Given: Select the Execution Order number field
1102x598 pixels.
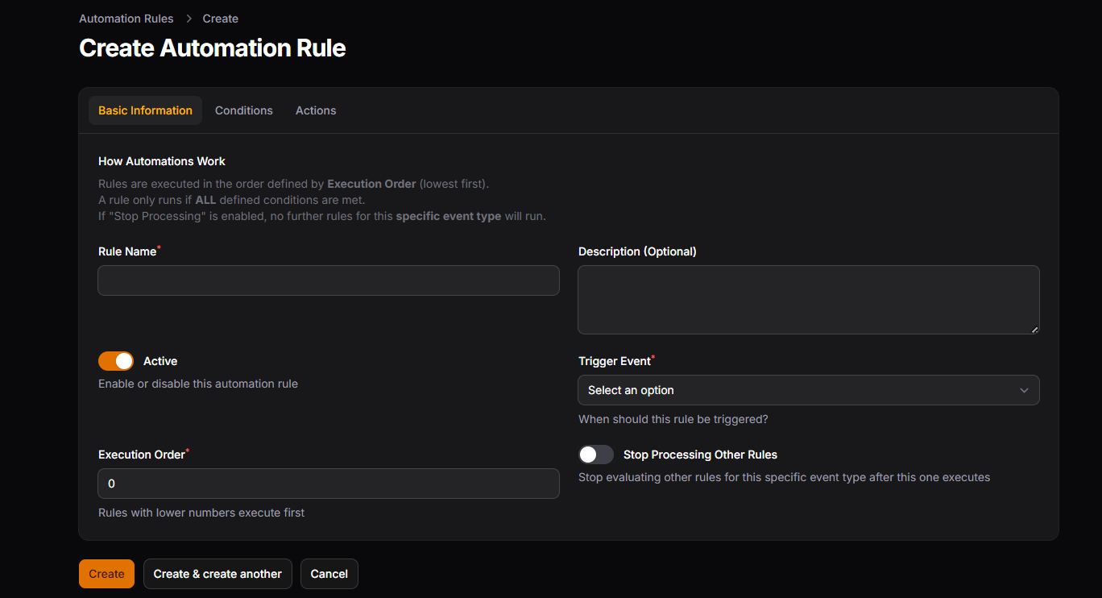Looking at the screenshot, I should click(328, 484).
